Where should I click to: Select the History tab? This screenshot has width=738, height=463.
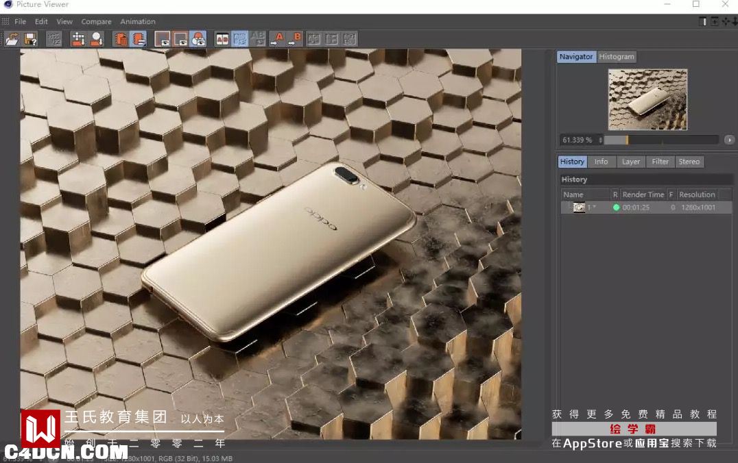[x=572, y=162]
